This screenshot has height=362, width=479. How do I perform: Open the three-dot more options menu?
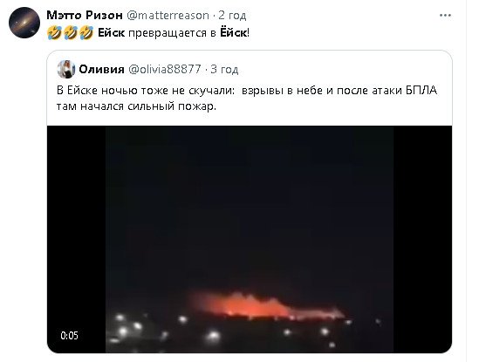click(x=445, y=16)
